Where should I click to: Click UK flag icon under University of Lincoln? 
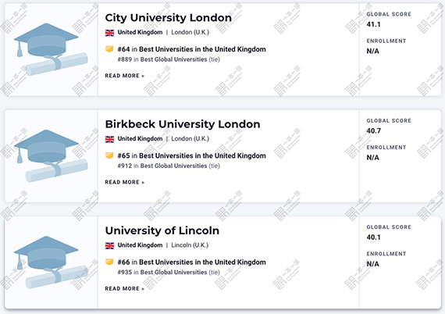tap(109, 245)
